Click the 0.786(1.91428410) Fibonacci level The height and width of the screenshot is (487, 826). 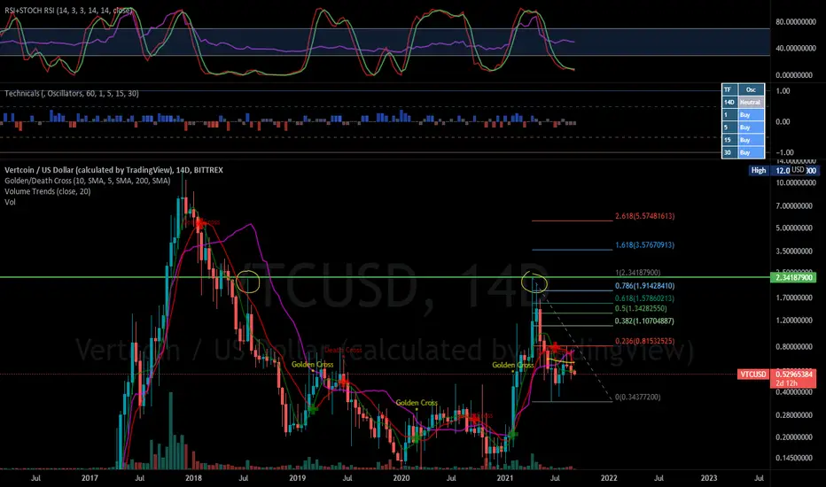coord(645,286)
